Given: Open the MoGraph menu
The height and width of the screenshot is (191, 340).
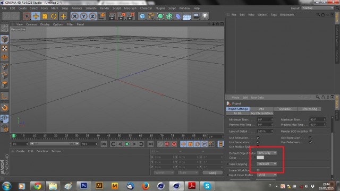Looking at the screenshot, I should (x=130, y=8).
